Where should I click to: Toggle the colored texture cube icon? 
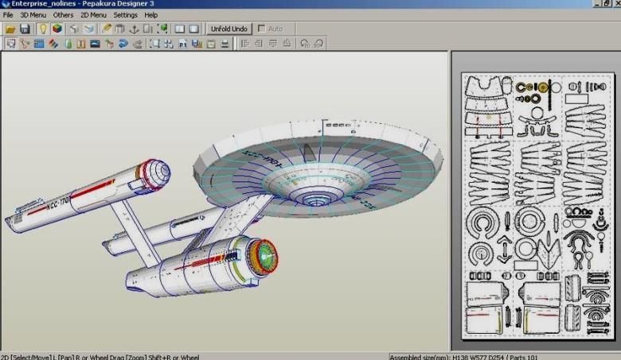pyautogui.click(x=57, y=29)
